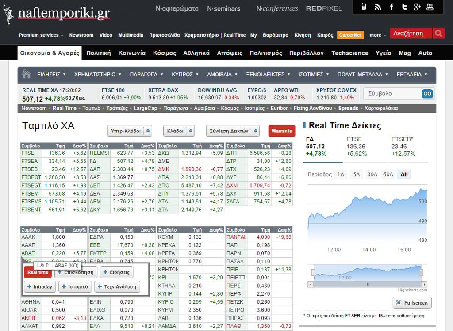Expand the more menu
Viewport: 453px width, 331px height.
pyautogui.click(x=378, y=35)
